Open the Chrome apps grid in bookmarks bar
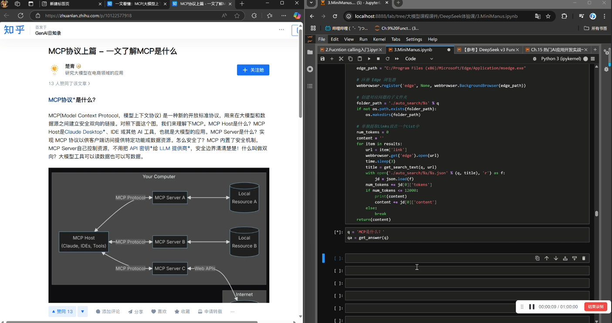 (x=313, y=28)
